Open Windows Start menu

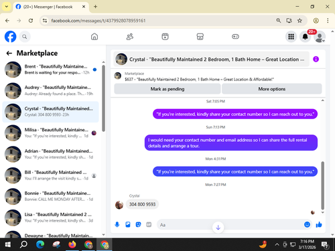tap(7, 245)
